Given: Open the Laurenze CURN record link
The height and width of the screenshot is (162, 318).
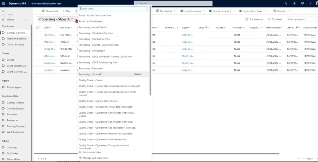Looking at the screenshot, I should [49, 70].
